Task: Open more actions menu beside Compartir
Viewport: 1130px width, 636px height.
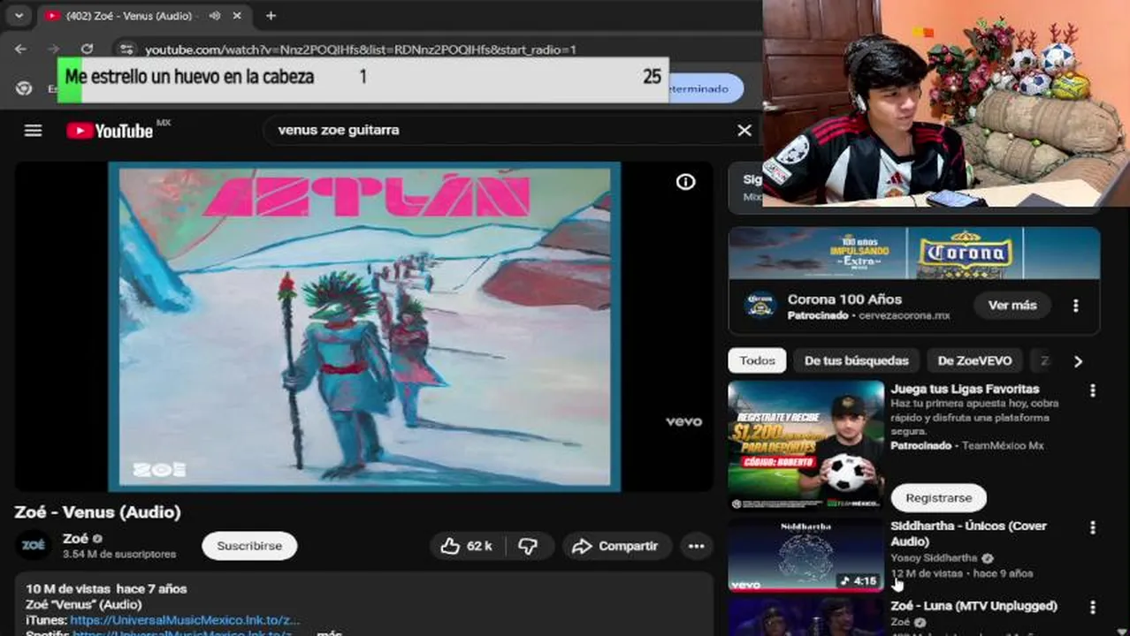Action: (697, 546)
